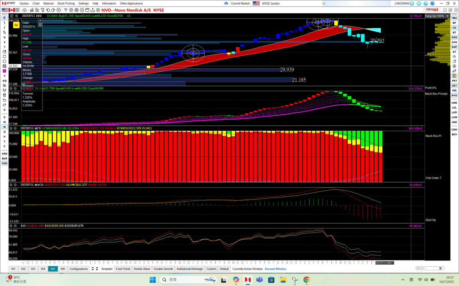The image size is (459, 286).
Task: Switch to the W6 workspace tab
Action: click(x=63, y=269)
